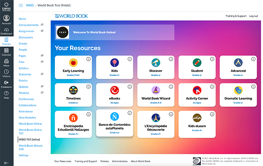Screen dimensions: 263x166
Task: Collapse the global navigation arrow
Action: 6,163
